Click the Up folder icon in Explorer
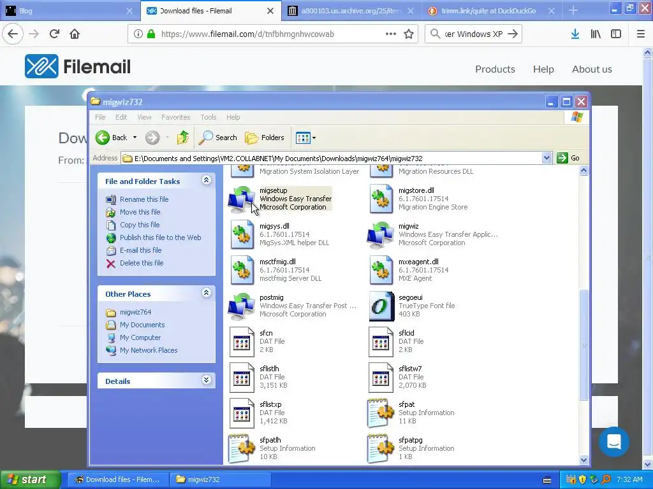Viewport: 653px width, 489px height. 183,138
